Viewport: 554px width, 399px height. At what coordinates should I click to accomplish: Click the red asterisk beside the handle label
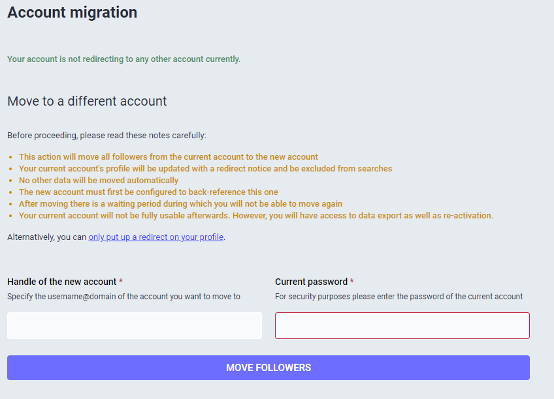[121, 282]
